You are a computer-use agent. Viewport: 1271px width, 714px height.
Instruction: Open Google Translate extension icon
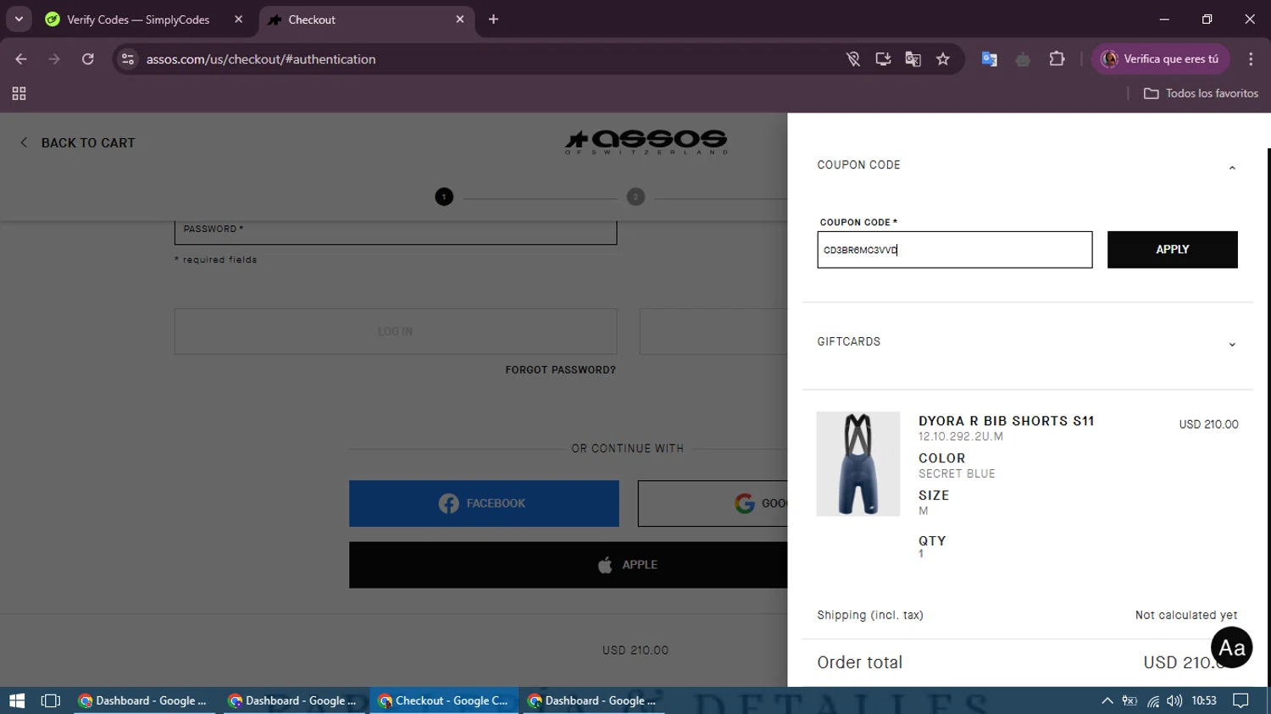(989, 59)
